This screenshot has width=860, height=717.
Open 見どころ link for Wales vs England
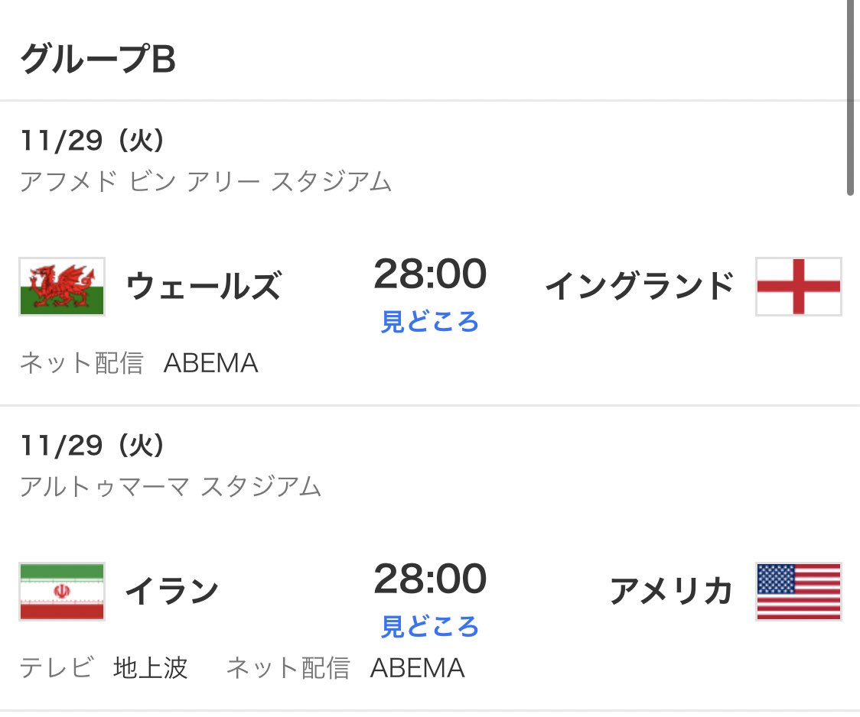[430, 322]
